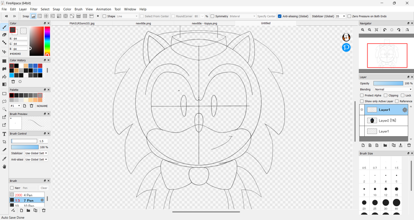Enable the crisscross grid snap icon

tap(46, 16)
